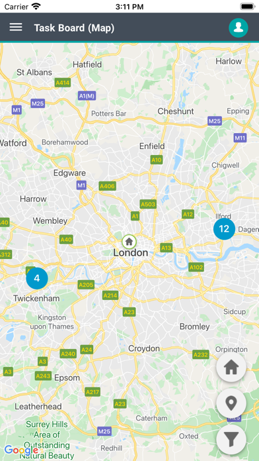Tap the Cheshunt map label
Screen dimensions: 259x461
point(176,111)
